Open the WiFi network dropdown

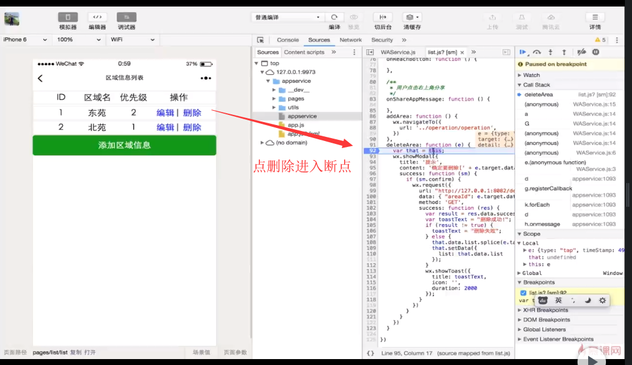coord(133,40)
